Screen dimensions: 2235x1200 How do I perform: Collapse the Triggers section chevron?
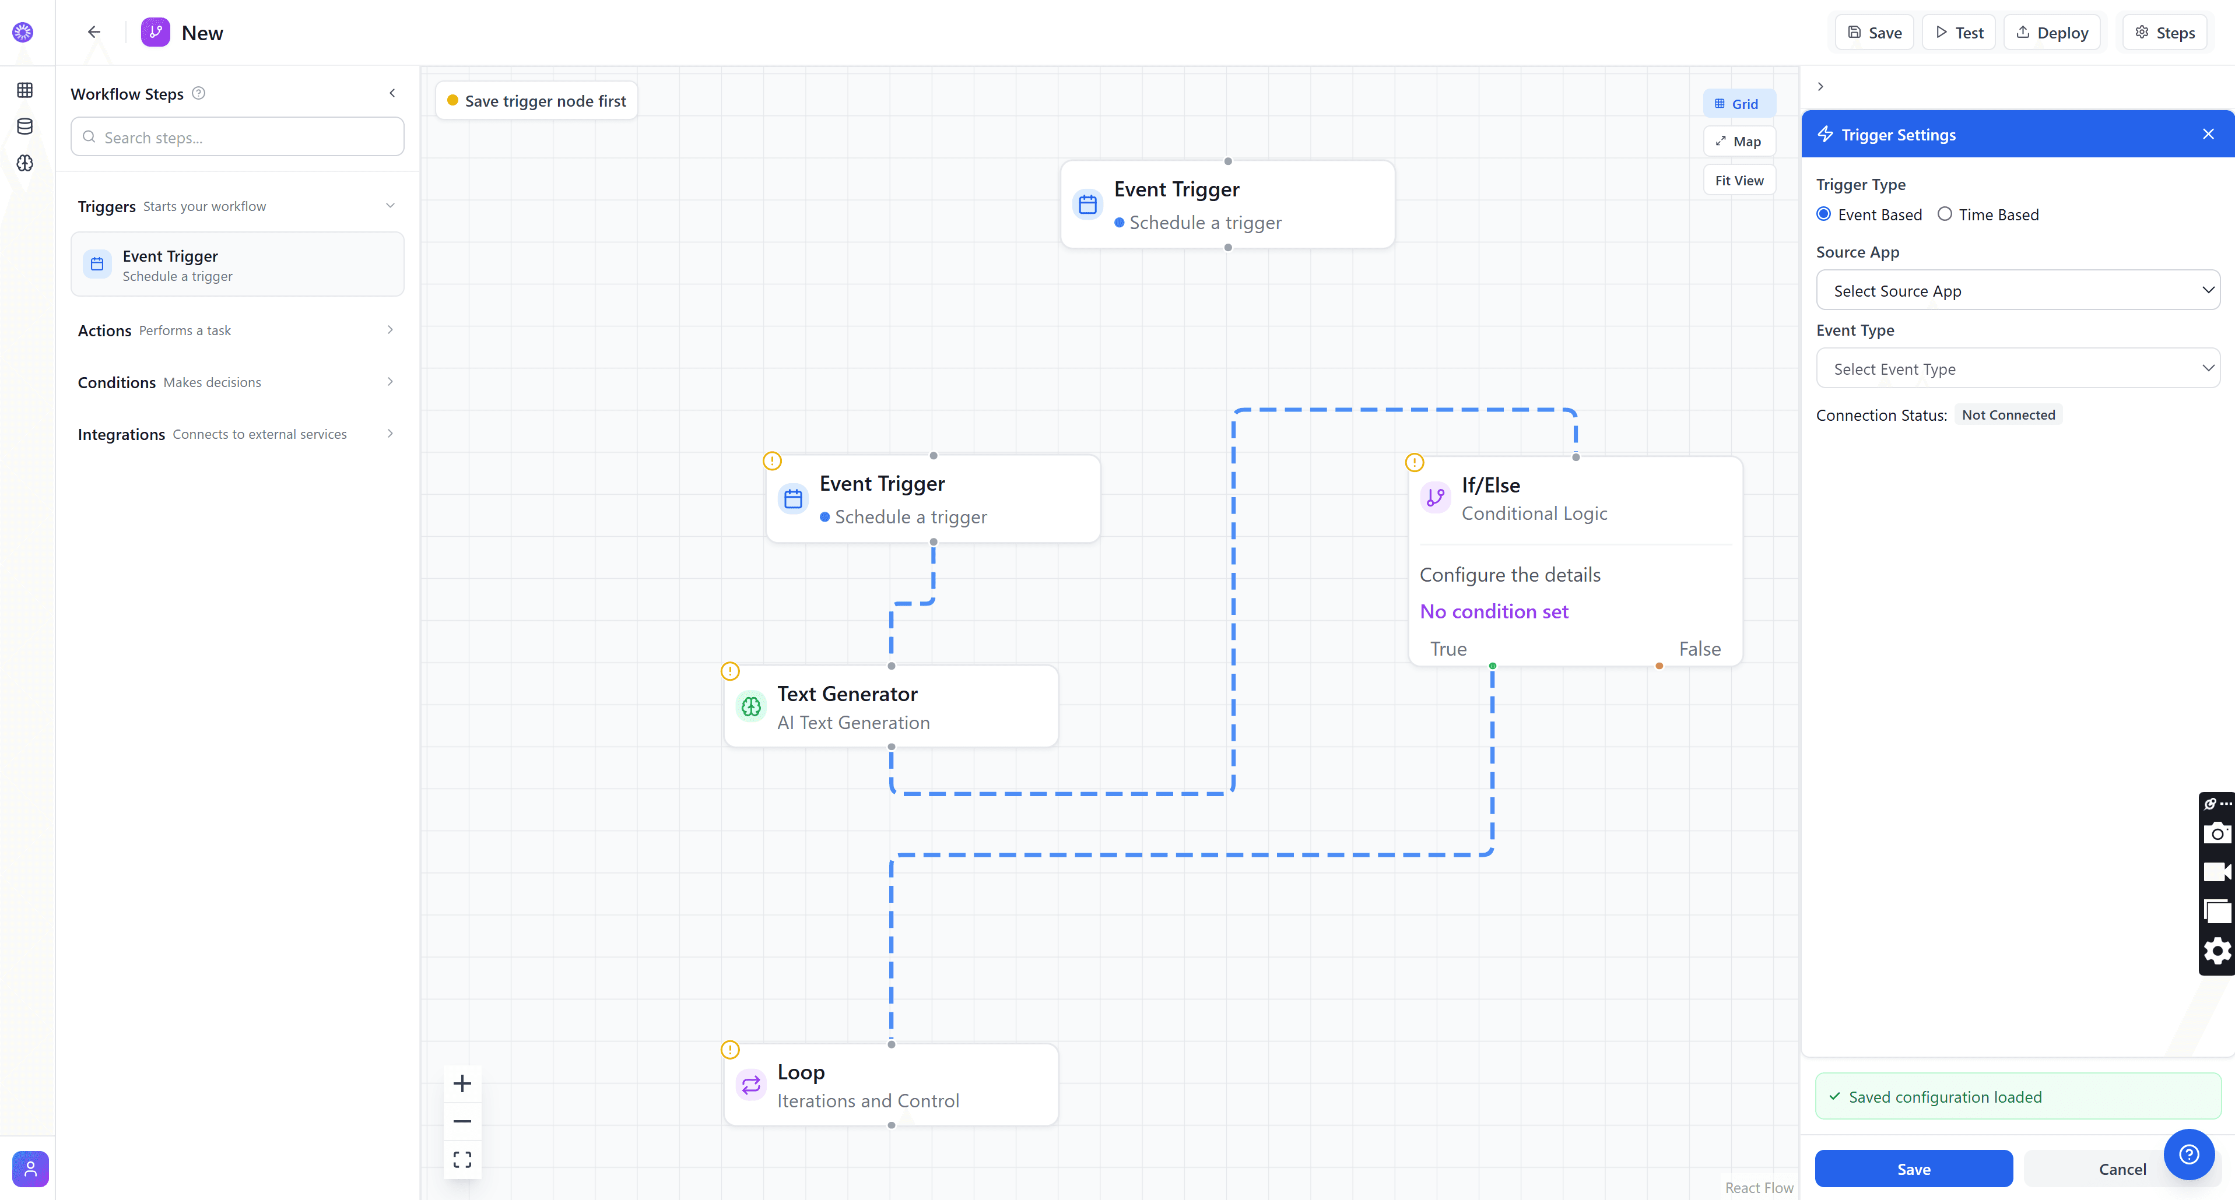coord(391,206)
